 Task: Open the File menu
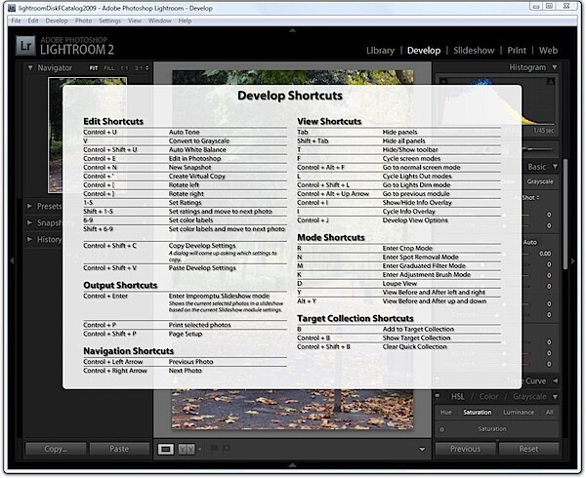point(16,20)
